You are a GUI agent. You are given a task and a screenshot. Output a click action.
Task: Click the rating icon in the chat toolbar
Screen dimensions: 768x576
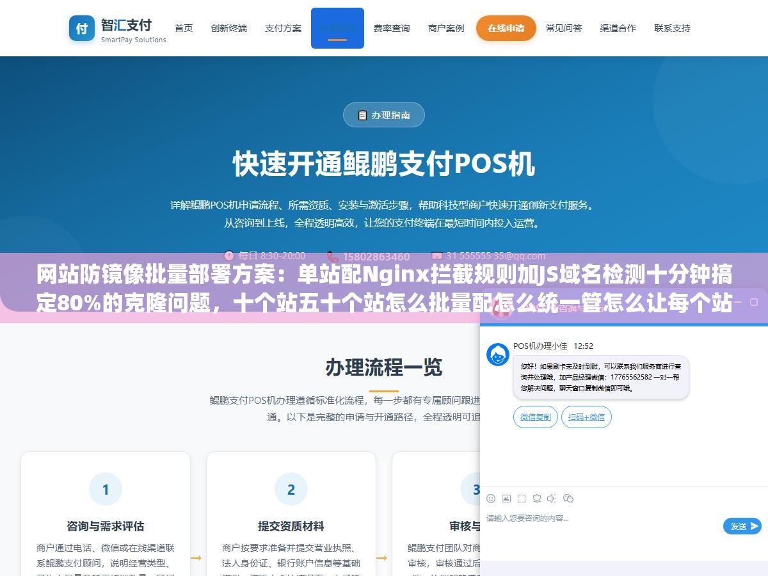[x=537, y=499]
